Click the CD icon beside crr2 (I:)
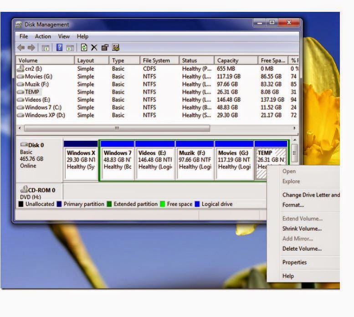 point(21,69)
